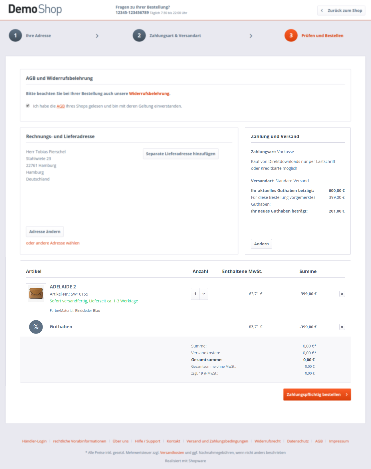This screenshot has width=371, height=469.
Task: Remove the Guthaben row from order
Action: point(342,327)
